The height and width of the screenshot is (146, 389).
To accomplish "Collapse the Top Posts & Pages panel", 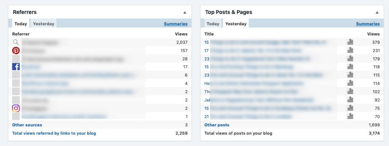I will click(377, 12).
